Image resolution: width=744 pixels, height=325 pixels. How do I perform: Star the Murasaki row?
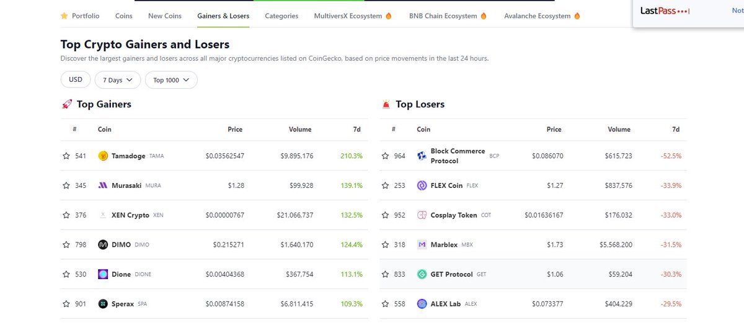click(66, 185)
